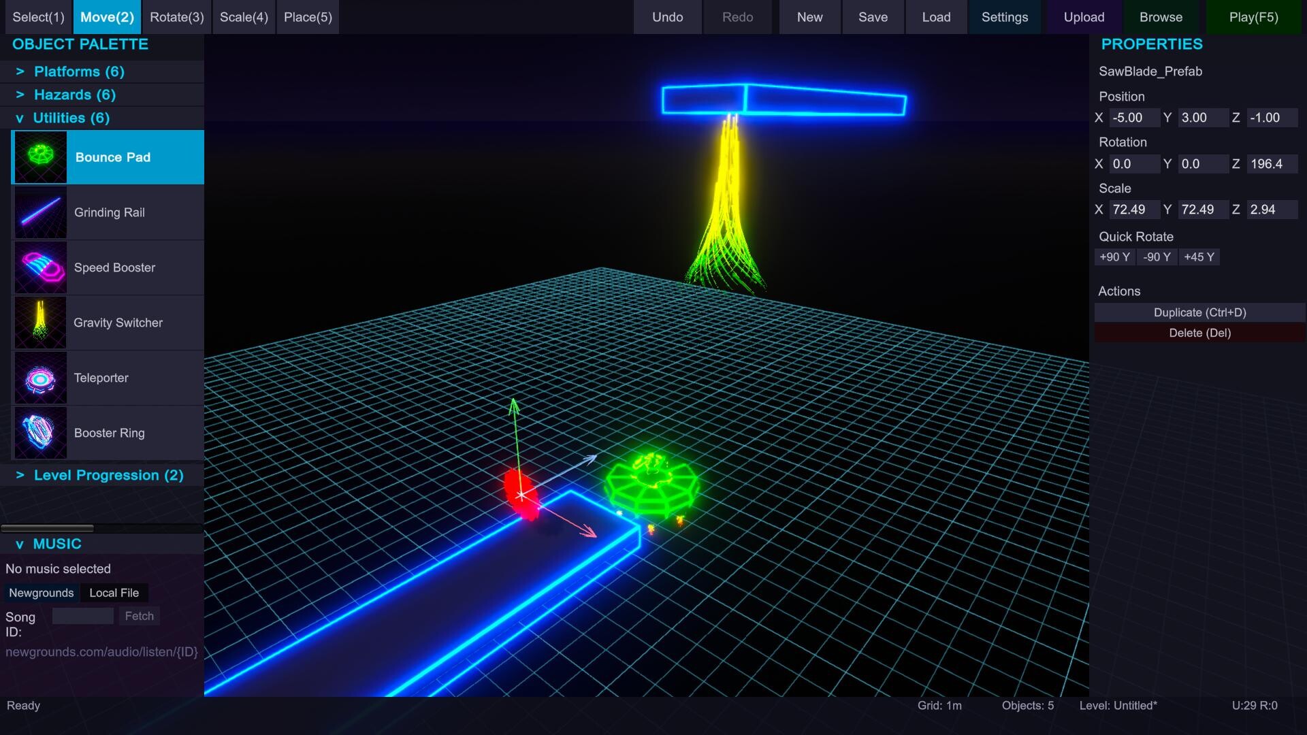The width and height of the screenshot is (1307, 735).
Task: Pick the Grinding Rail icon
Action: pyautogui.click(x=40, y=212)
